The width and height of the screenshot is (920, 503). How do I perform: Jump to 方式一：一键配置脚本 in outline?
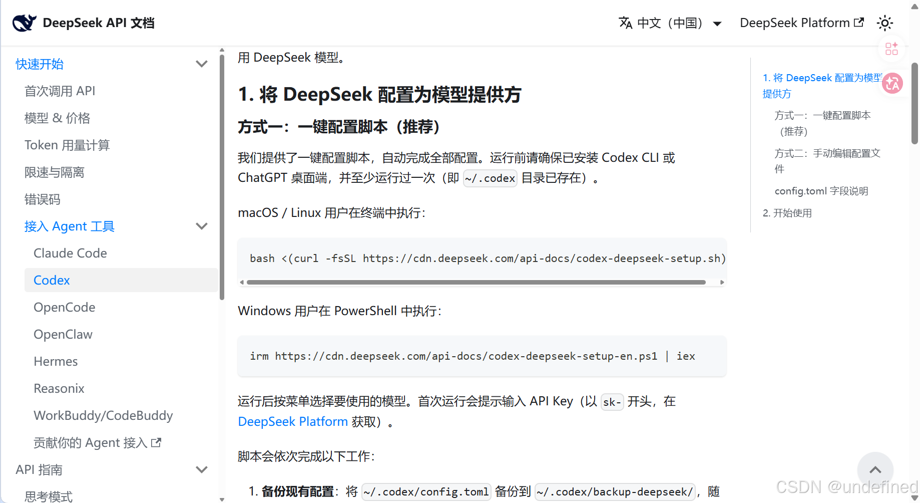[822, 123]
